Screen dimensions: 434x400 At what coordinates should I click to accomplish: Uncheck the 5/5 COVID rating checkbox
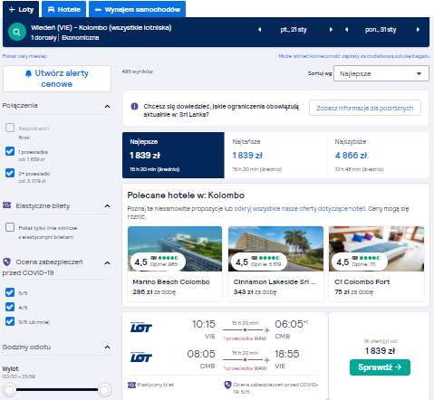coord(10,292)
